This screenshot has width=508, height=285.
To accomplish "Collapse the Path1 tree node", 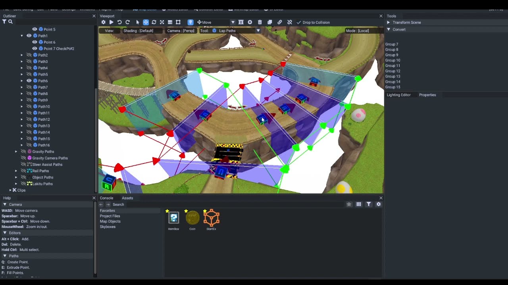I will point(22,36).
